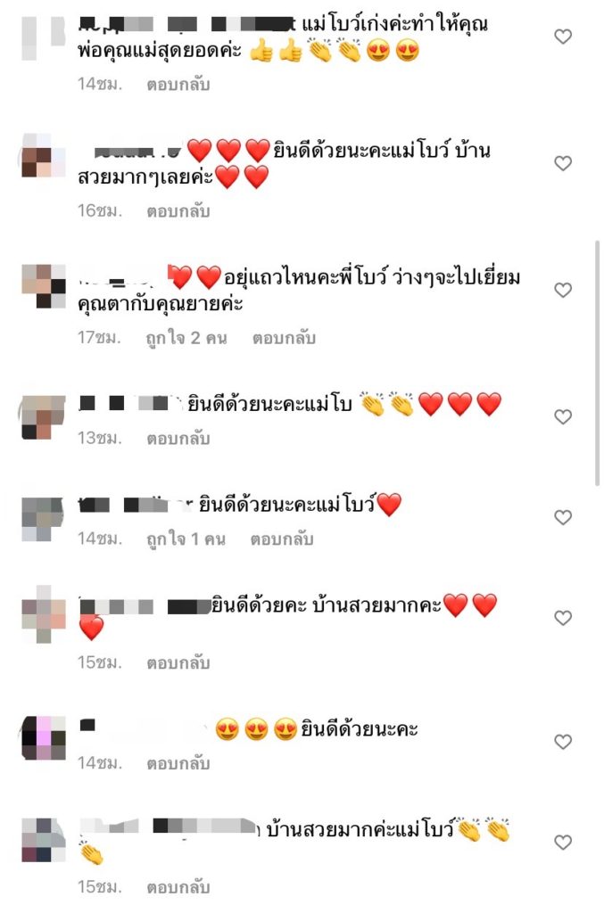The image size is (604, 913).
Task: Tap heart on 'อยู่แถวไหนคะพี่โบว์' comment
Action: pos(563,290)
